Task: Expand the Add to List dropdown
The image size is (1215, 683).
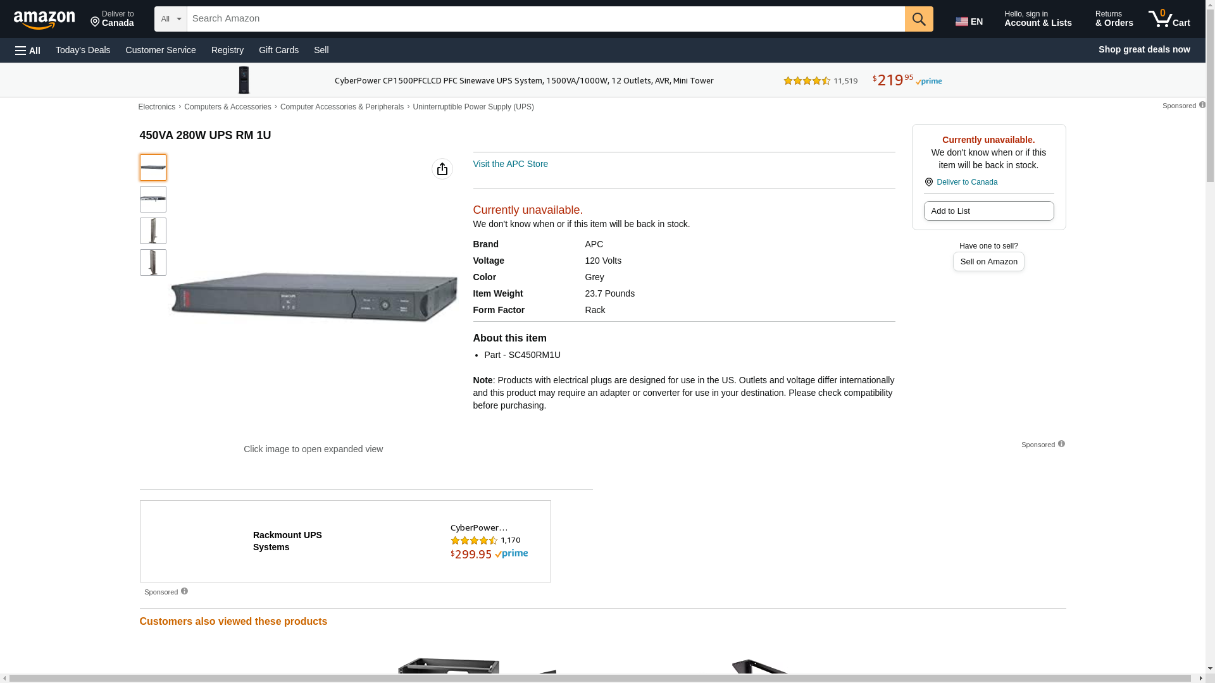Action: pos(988,211)
